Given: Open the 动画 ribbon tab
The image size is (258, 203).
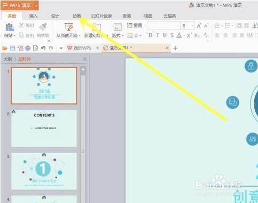Looking at the screenshot, I should point(76,16).
